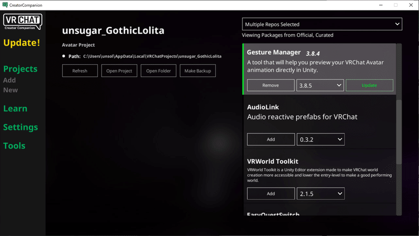Click the Gesture Manager package title

point(274,52)
